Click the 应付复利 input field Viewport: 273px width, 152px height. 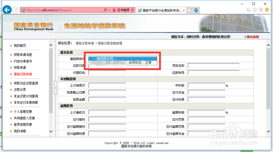point(107,119)
